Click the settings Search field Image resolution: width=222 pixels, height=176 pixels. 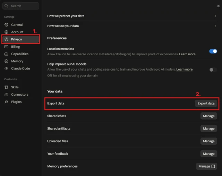[x=21, y=6]
